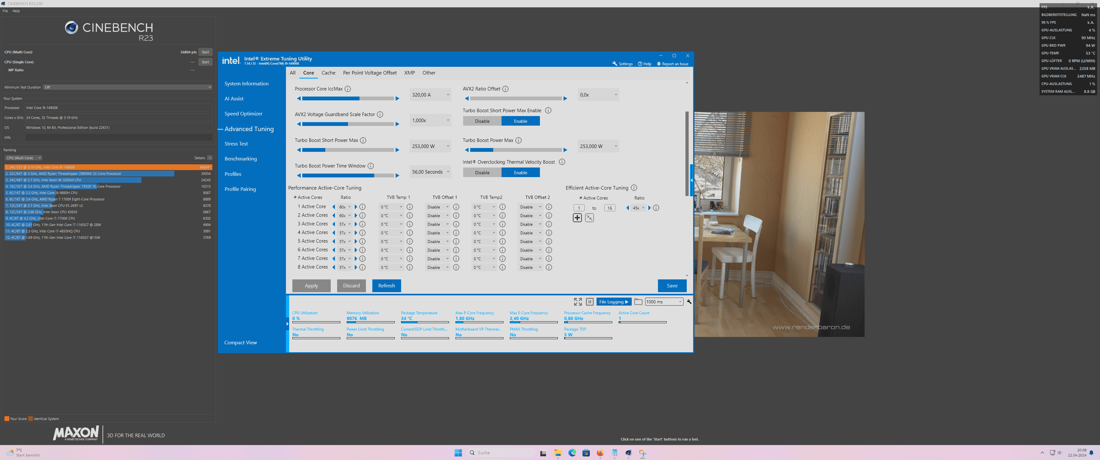This screenshot has width=1100, height=460.
Task: Adjust the AVX2 Ratio Offset slider
Action: 516,98
